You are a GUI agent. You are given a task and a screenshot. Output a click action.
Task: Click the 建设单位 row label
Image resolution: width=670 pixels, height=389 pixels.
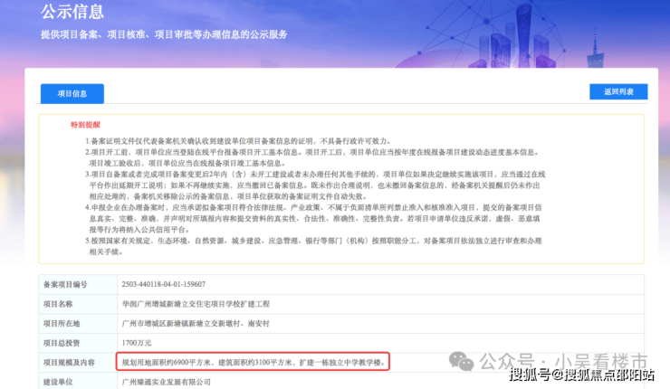(x=62, y=382)
